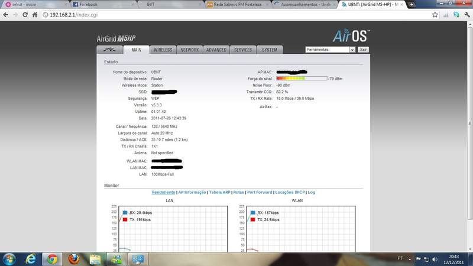Open Chrome wrench settings menu
Image resolution: width=473 pixels, height=266 pixels.
[467, 15]
